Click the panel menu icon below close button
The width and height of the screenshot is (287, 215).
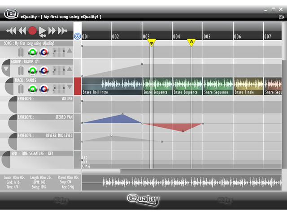(281, 17)
